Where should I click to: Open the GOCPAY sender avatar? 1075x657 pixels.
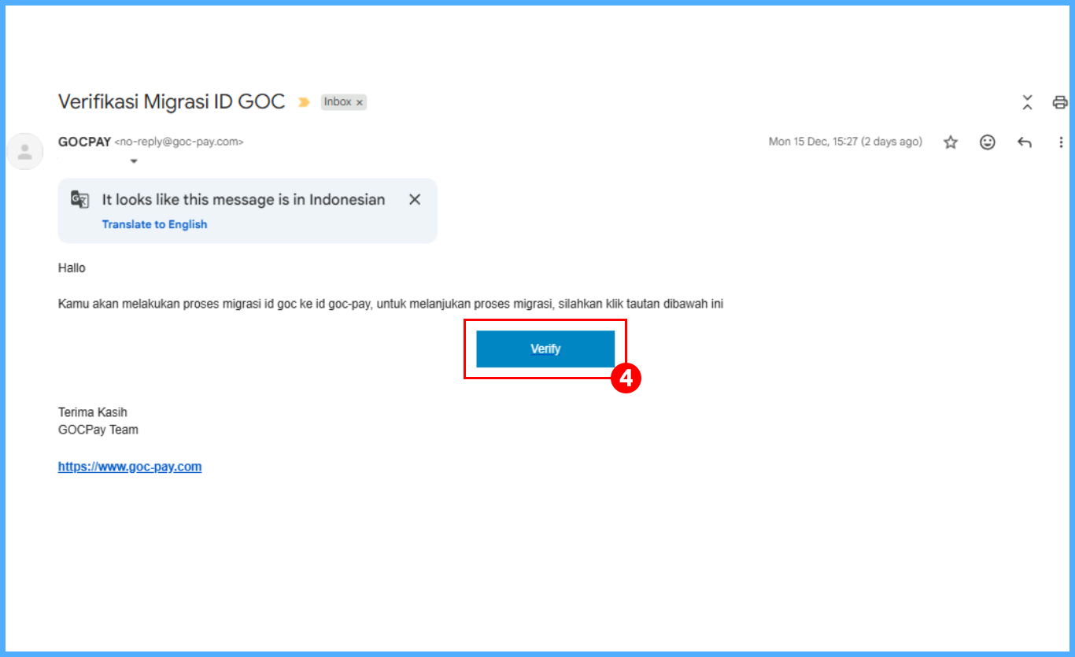pyautogui.click(x=24, y=151)
